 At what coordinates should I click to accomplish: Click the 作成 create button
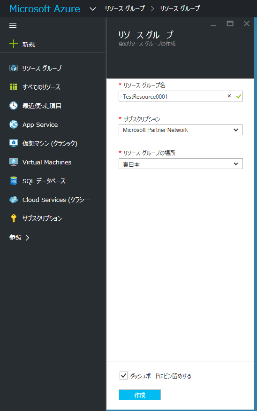(x=140, y=395)
